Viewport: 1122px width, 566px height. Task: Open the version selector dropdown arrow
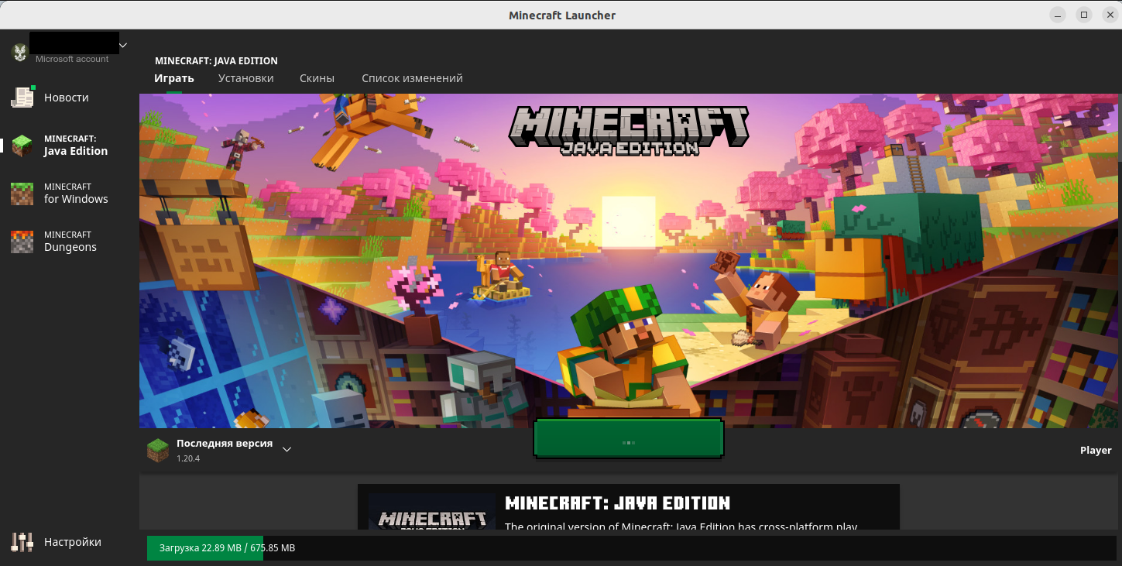(287, 450)
